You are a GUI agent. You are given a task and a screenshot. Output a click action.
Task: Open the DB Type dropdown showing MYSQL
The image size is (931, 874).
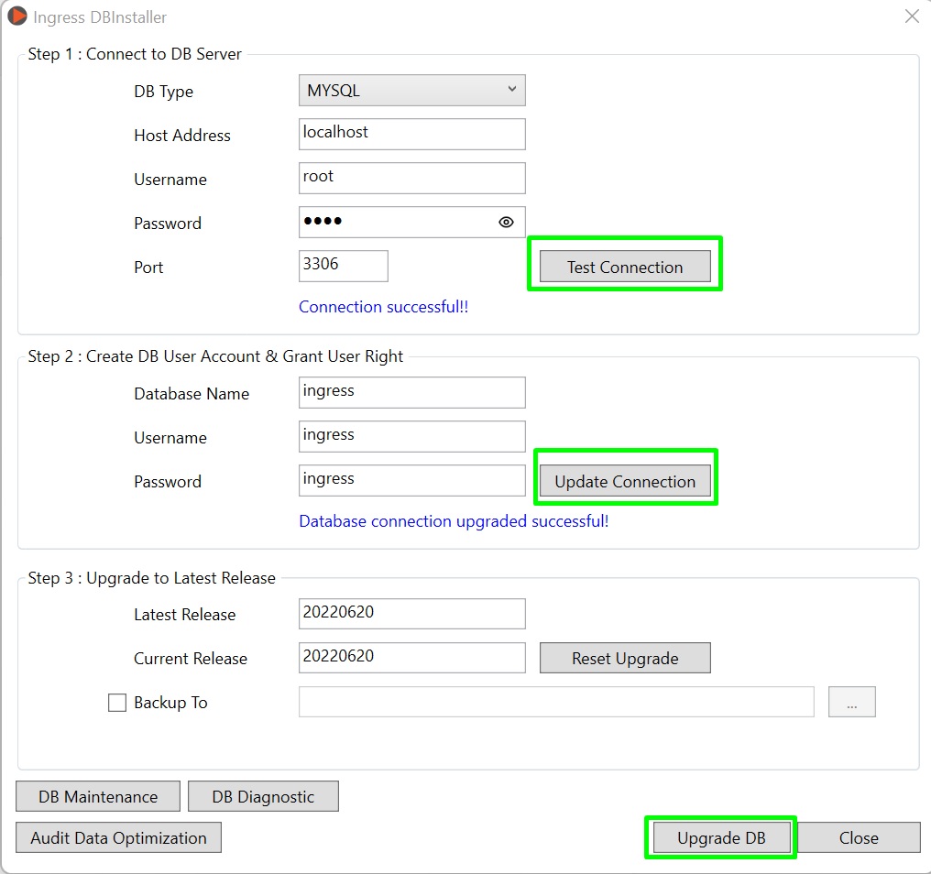click(x=412, y=91)
